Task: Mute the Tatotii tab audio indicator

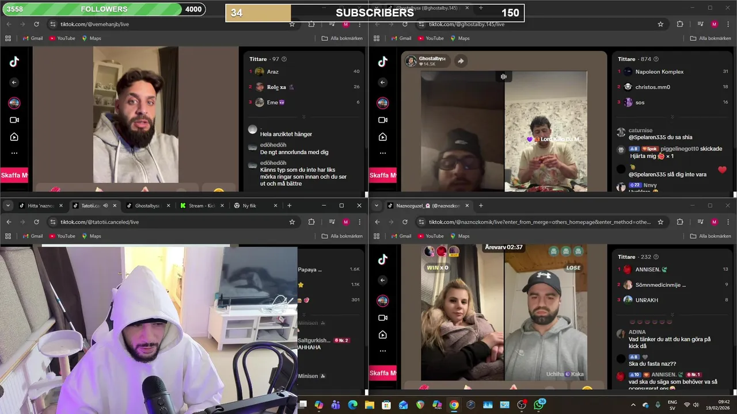Action: point(105,205)
